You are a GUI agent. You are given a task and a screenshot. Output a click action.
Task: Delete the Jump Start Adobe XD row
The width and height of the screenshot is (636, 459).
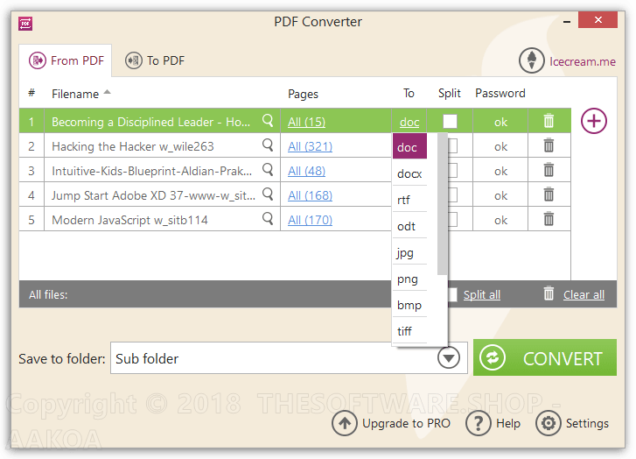click(549, 194)
